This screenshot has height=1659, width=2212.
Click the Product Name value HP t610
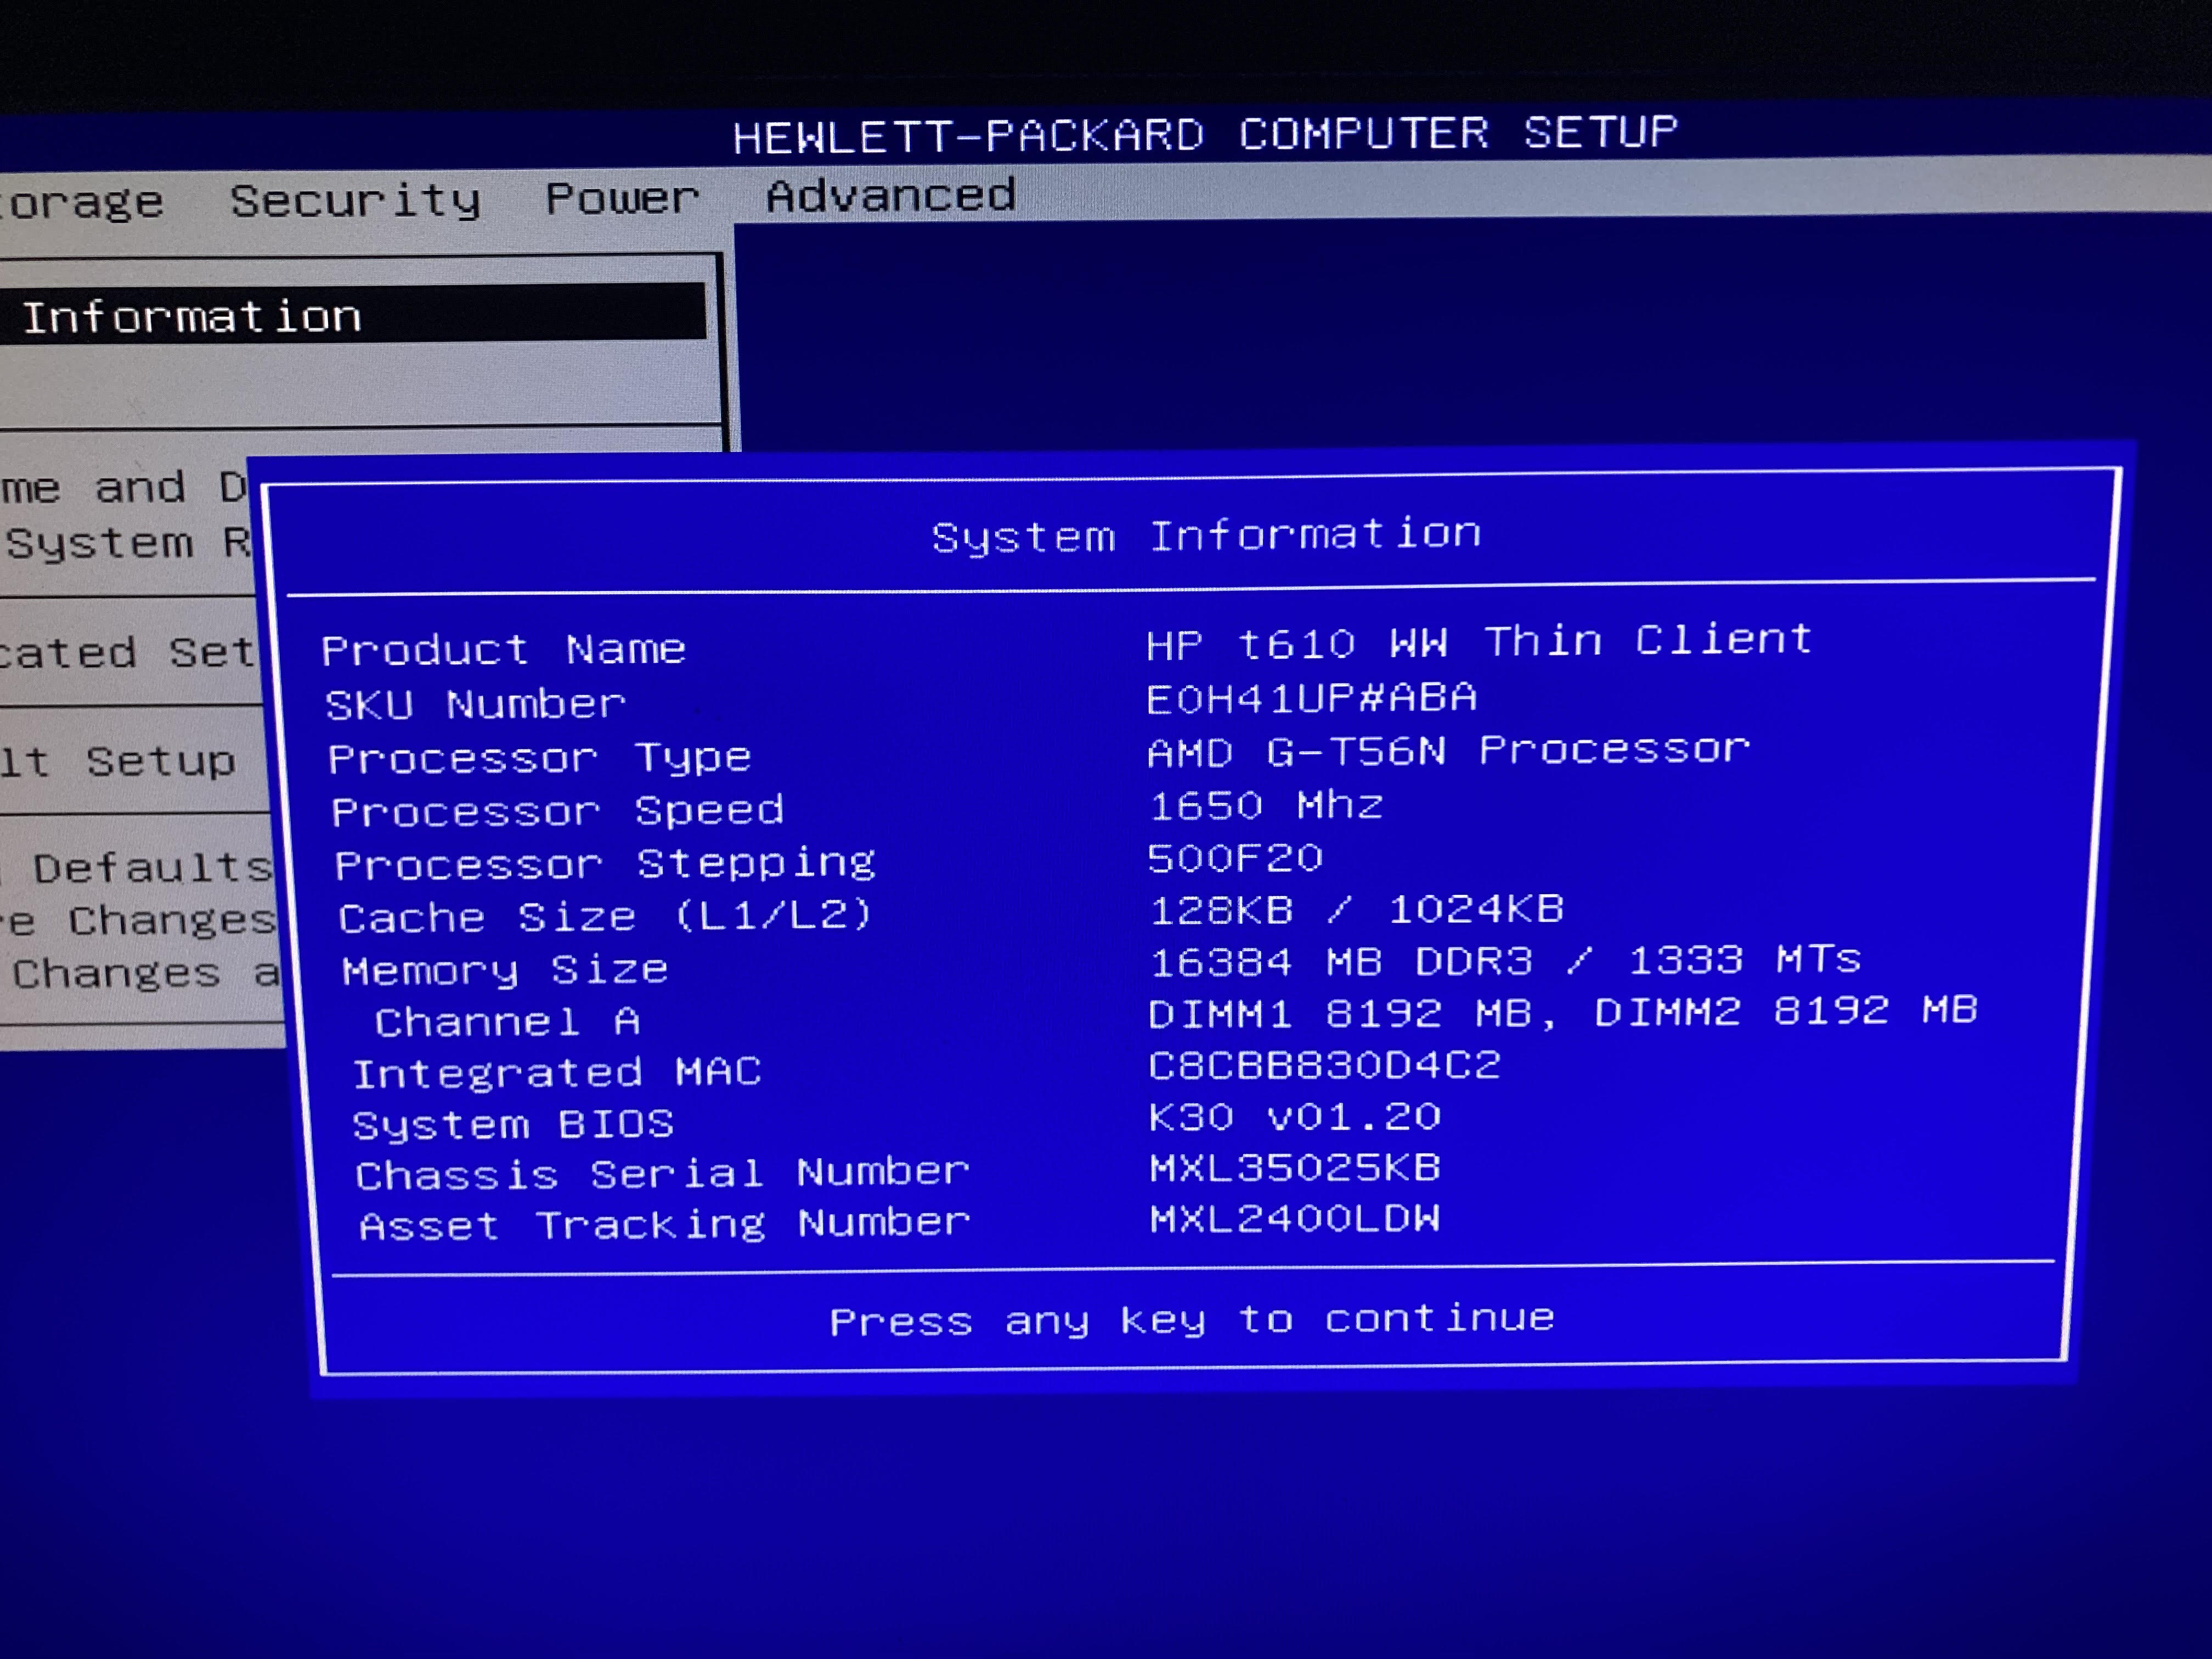click(1478, 641)
